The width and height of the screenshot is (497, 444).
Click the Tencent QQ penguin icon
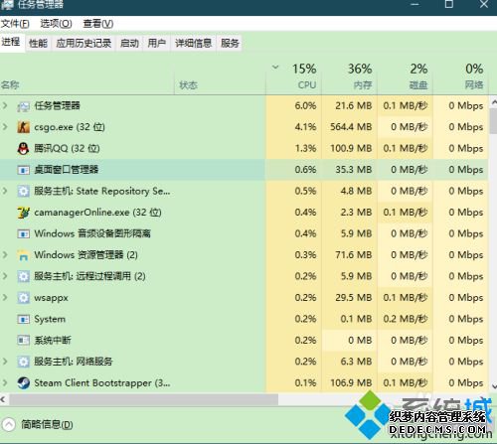tap(23, 149)
